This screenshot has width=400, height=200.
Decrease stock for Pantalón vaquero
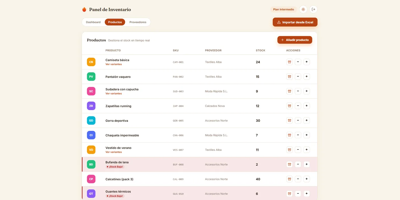tap(298, 76)
